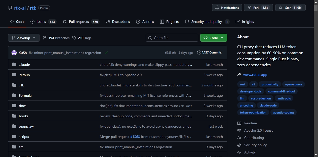Click the Apache-2.0 license scale icon
The width and height of the screenshot is (318, 157).
click(239, 130)
